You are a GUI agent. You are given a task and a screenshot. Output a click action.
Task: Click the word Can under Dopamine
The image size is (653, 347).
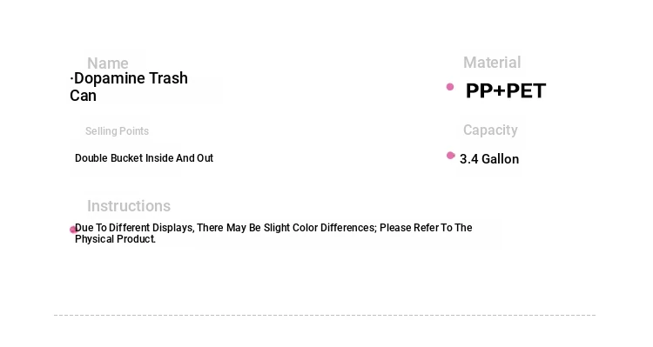click(x=83, y=96)
